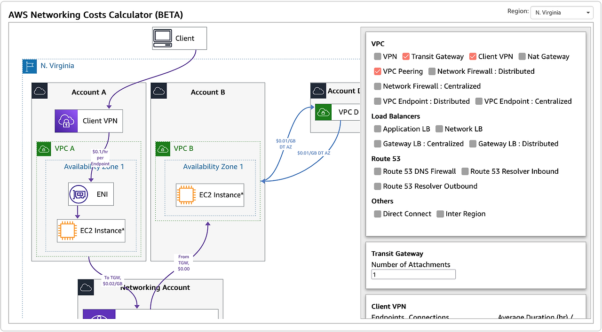Click the Client VPN purple icon
Screen dimensions: 602x332
point(66,121)
